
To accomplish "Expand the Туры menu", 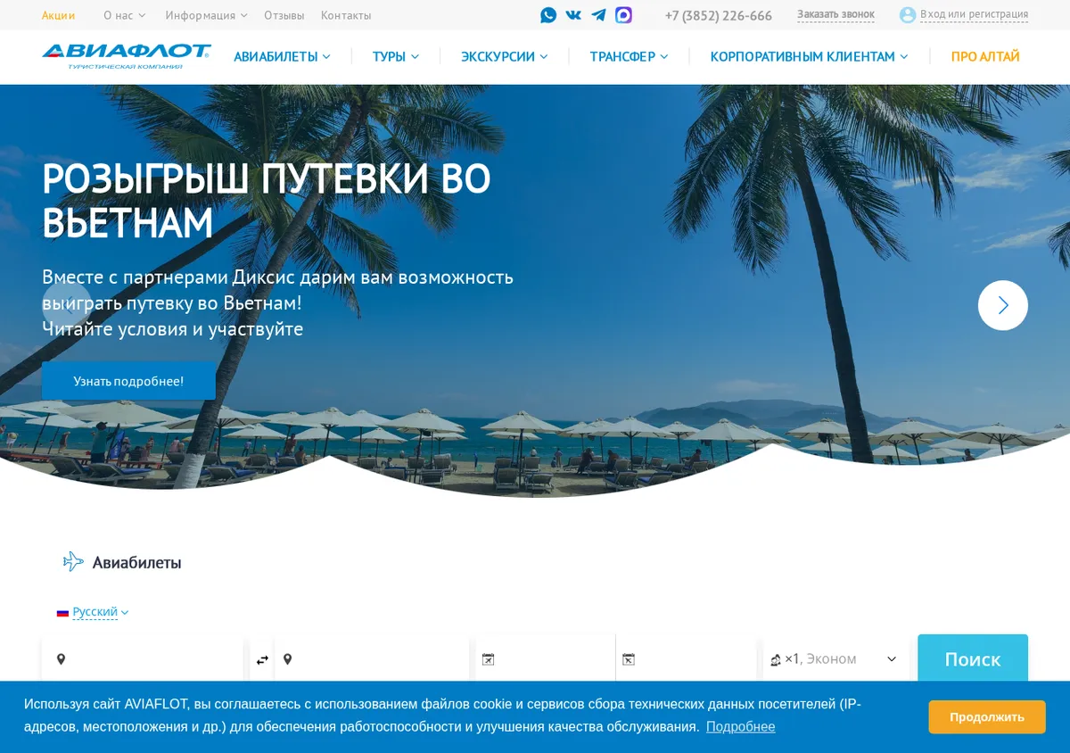I will (x=395, y=56).
